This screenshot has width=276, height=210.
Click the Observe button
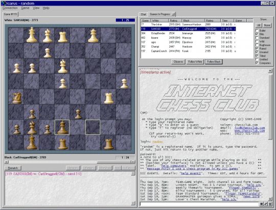[178, 62]
